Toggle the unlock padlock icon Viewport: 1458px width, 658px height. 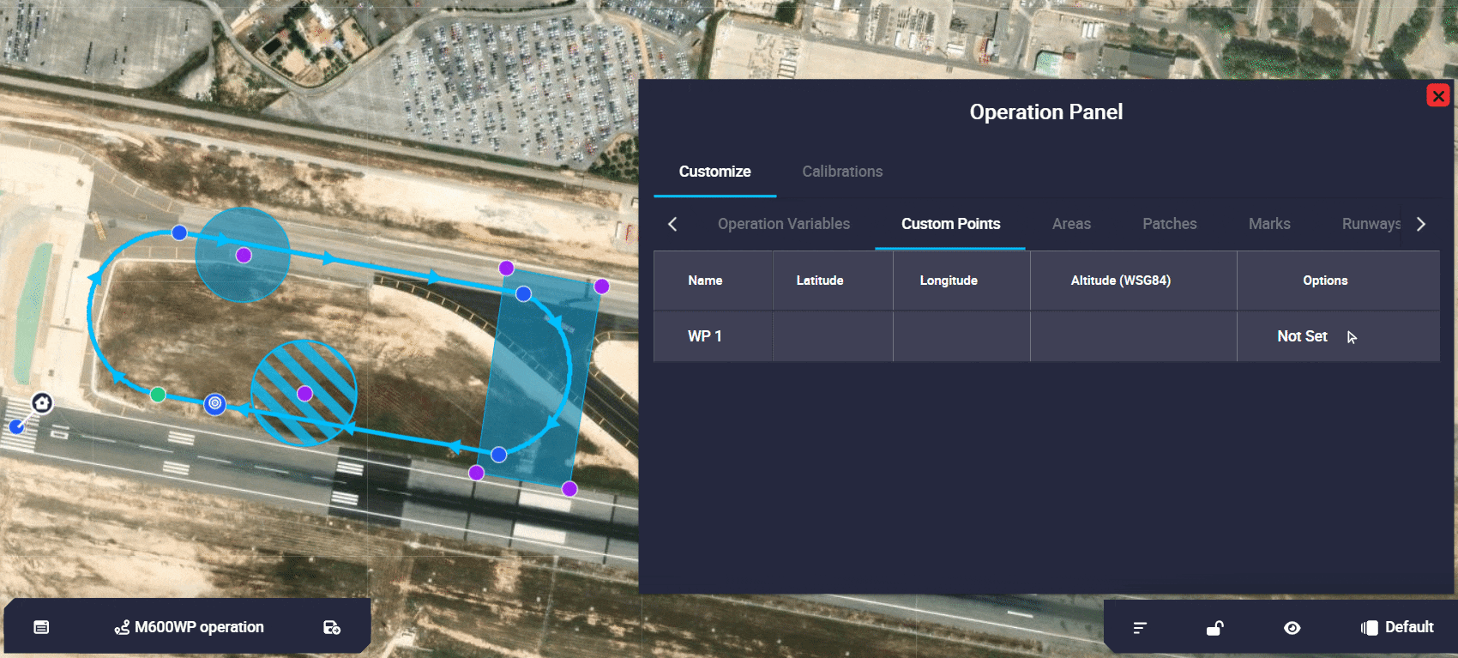[1214, 628]
